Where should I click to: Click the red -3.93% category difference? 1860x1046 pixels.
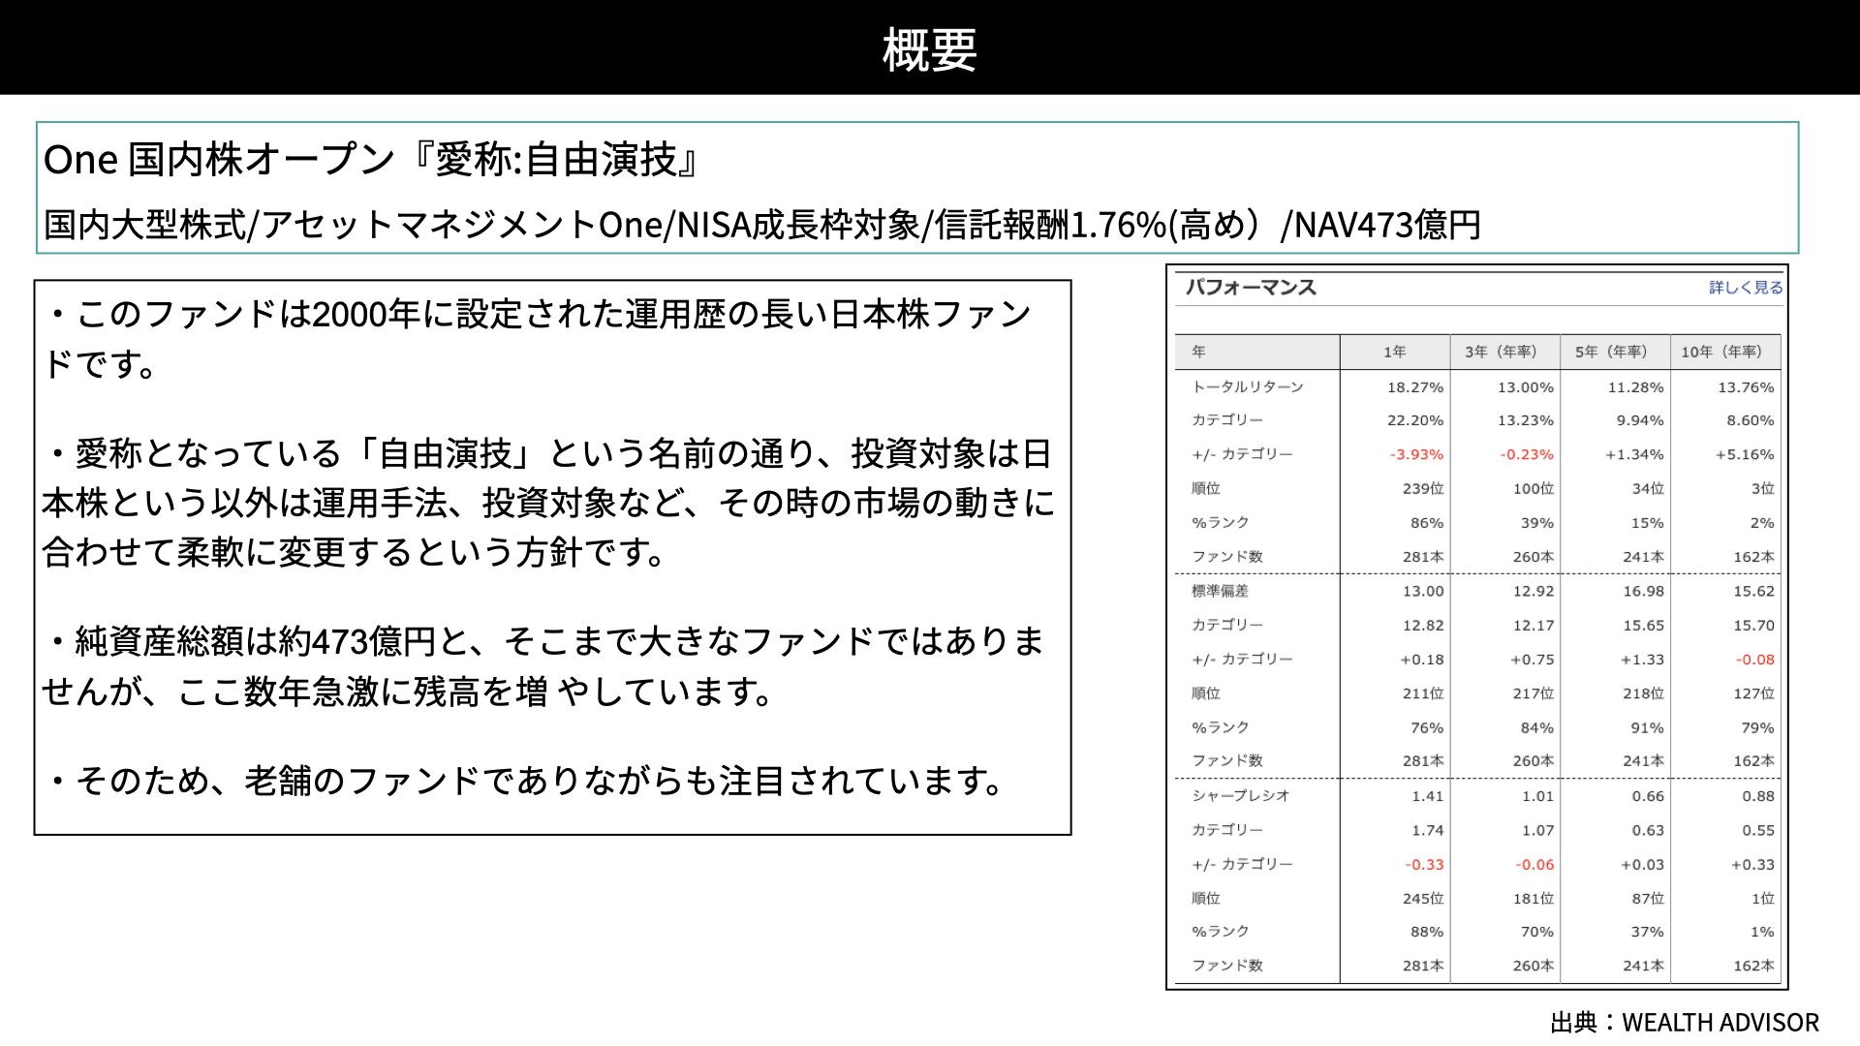1416,454
